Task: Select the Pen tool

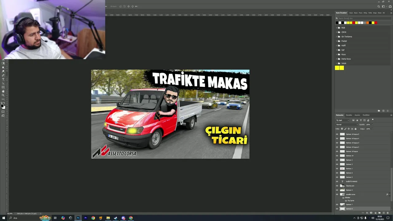Action: pos(3,75)
